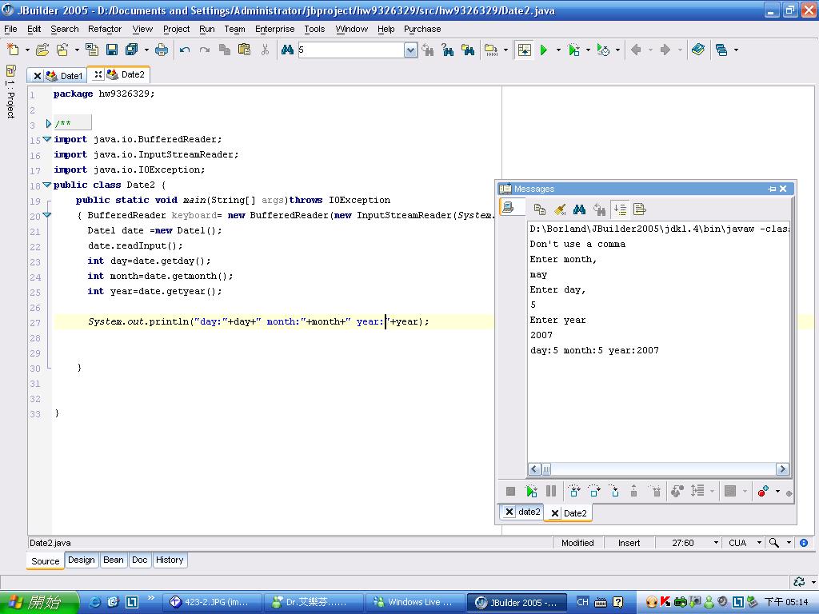Open the Enterprise menu
Image resolution: width=819 pixels, height=614 pixels.
[275, 30]
